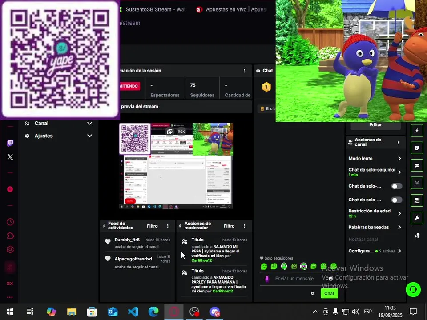The image size is (427, 320).
Task: Click Alpacagolfrexdxd follower entry
Action: (x=137, y=263)
